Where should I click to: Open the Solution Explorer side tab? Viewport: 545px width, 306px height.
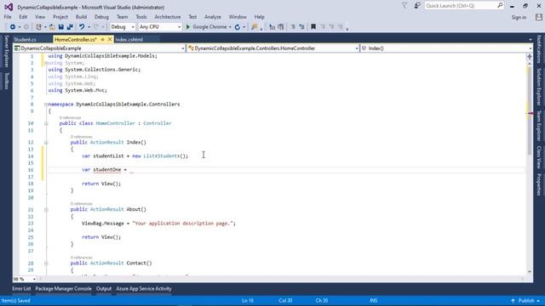539,87
